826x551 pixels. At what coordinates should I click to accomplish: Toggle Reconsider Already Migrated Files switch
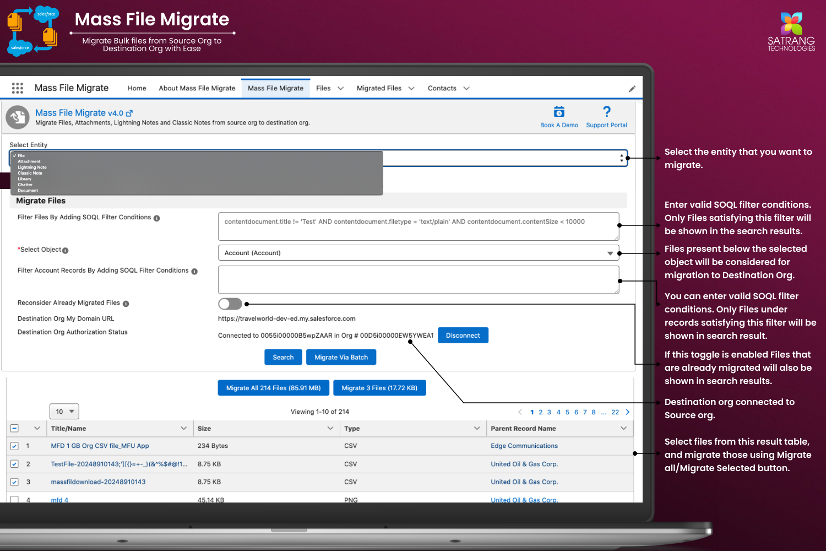point(230,304)
